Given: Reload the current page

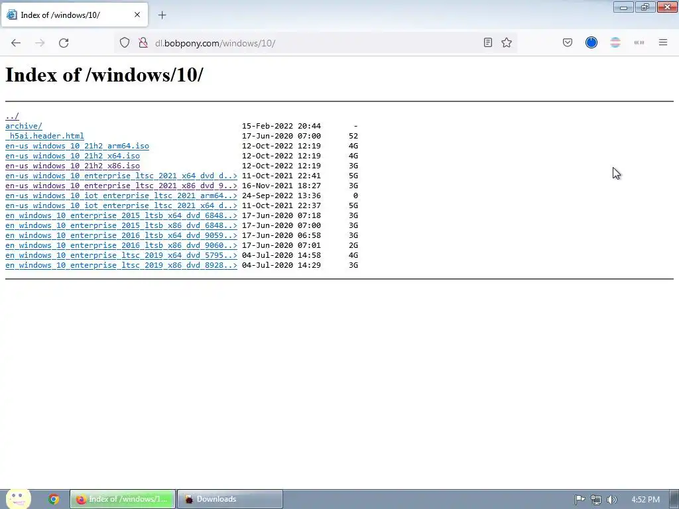Looking at the screenshot, I should 64,43.
